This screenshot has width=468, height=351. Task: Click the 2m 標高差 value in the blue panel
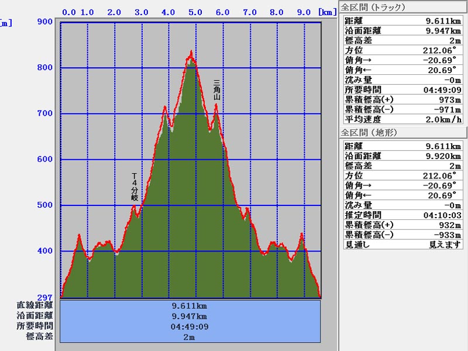pos(190,337)
